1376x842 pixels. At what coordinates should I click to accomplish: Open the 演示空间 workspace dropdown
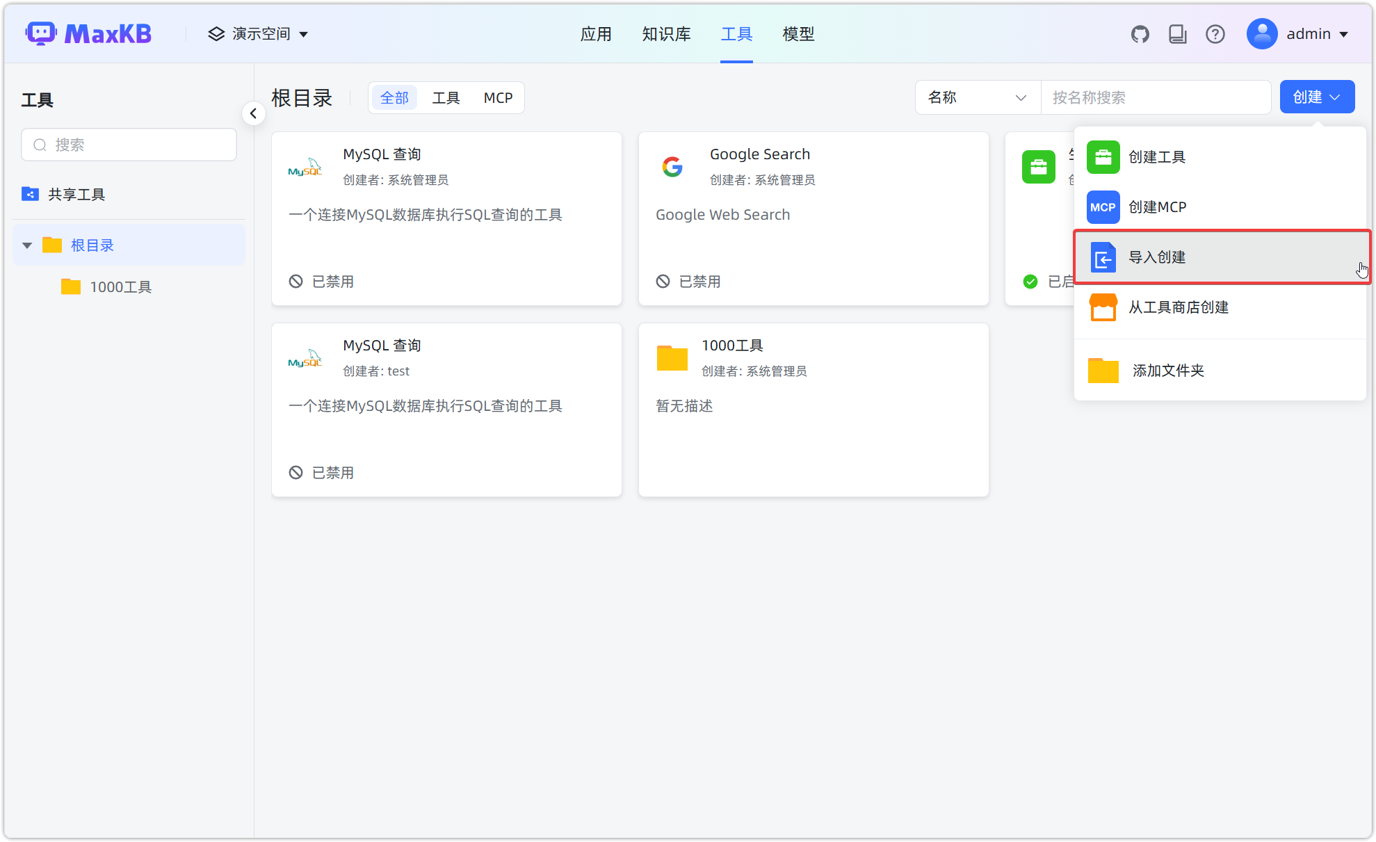[257, 33]
